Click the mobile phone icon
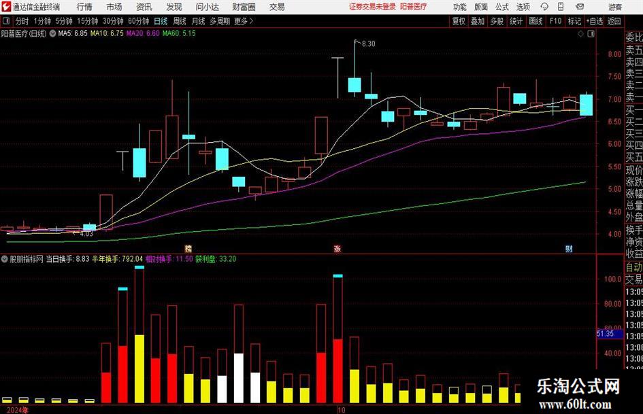Viewport: 643px width, 414px height. pyautogui.click(x=561, y=7)
